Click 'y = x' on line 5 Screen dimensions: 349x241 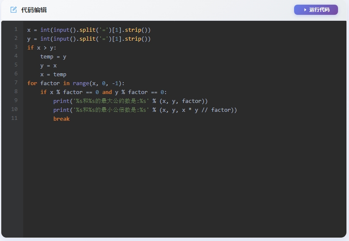[48, 66]
